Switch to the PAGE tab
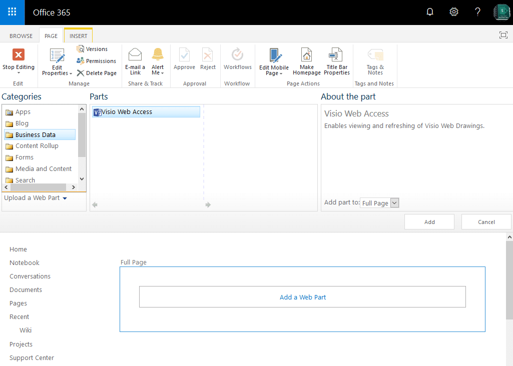The width and height of the screenshot is (513, 366). [x=51, y=36]
